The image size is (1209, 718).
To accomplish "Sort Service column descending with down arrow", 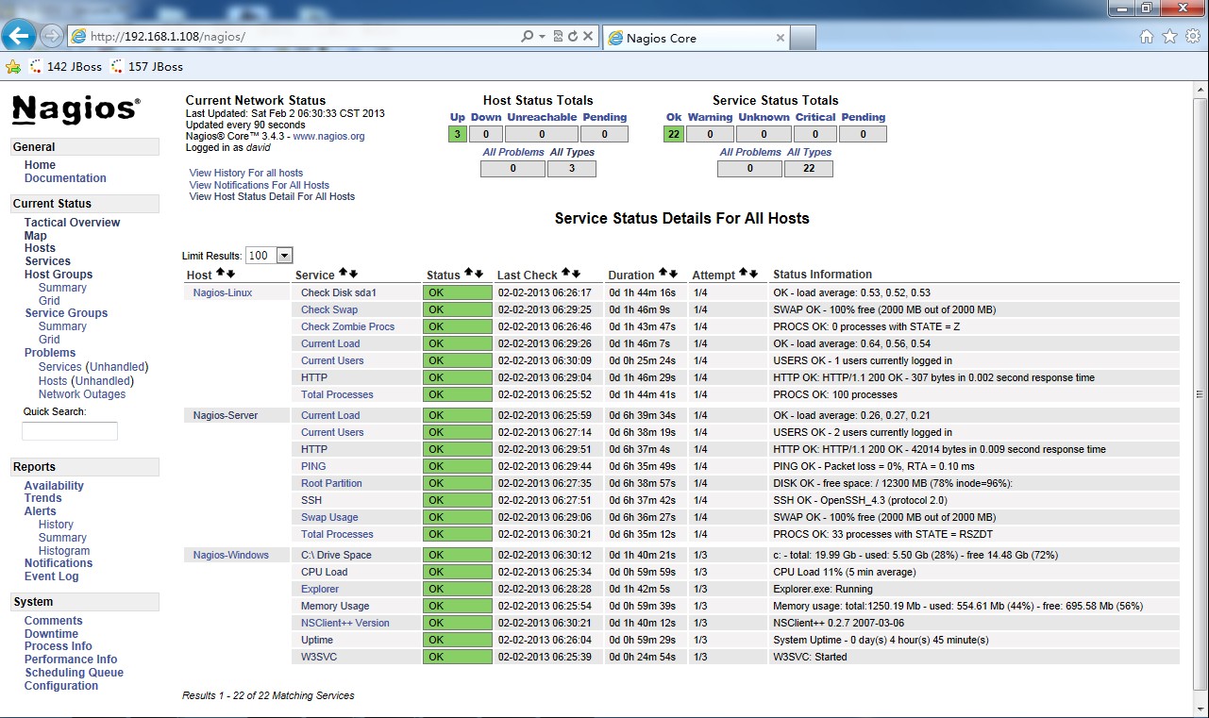I will (x=353, y=274).
